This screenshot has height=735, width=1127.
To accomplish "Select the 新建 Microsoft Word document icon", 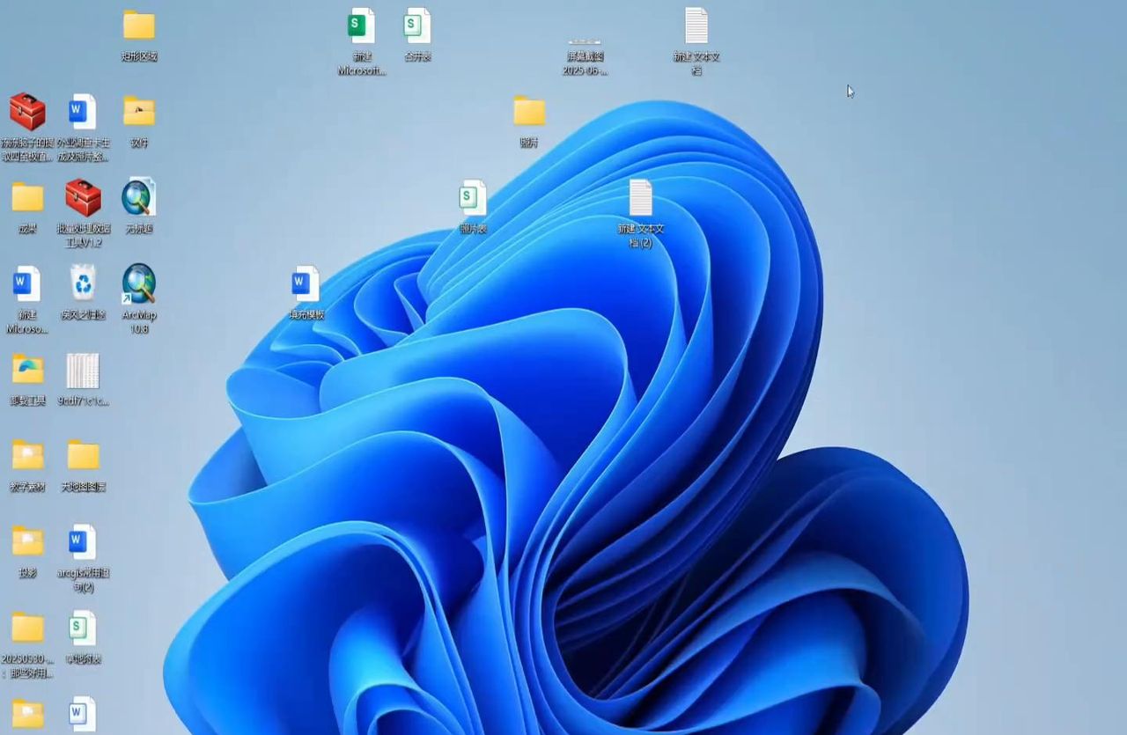I will coord(27,283).
